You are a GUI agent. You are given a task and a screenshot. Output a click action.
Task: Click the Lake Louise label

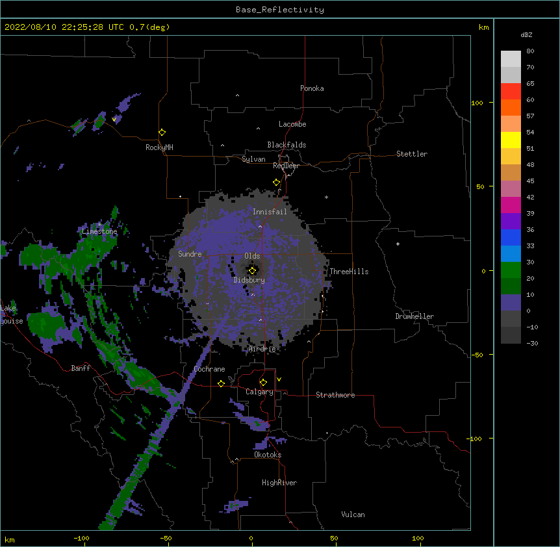coord(12,314)
